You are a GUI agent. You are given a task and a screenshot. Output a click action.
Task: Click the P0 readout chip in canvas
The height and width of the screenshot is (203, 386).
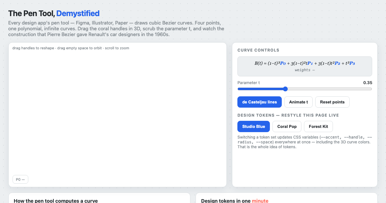coord(20,179)
